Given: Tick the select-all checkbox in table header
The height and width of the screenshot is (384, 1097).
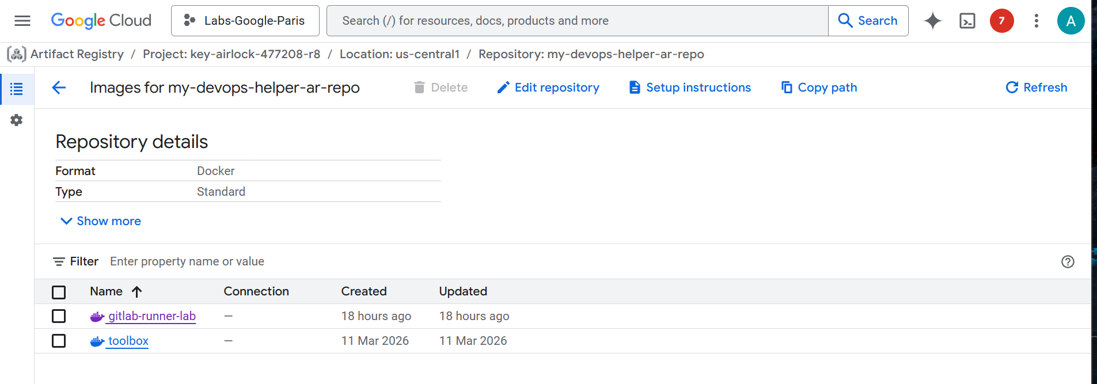Looking at the screenshot, I should click(x=59, y=292).
